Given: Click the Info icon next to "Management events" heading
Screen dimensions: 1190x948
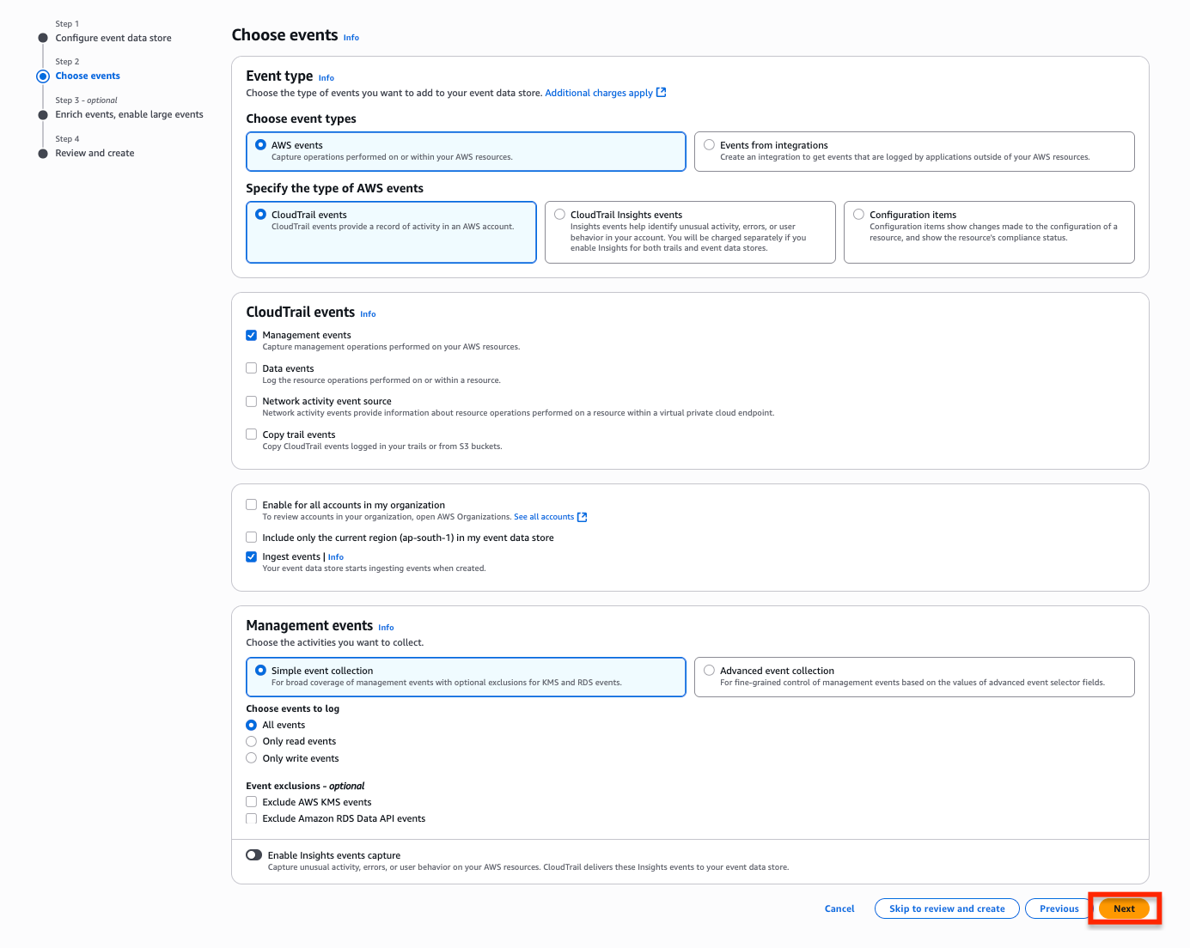Looking at the screenshot, I should tap(386, 627).
